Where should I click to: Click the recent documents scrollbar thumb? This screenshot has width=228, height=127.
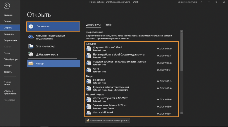[182, 52]
